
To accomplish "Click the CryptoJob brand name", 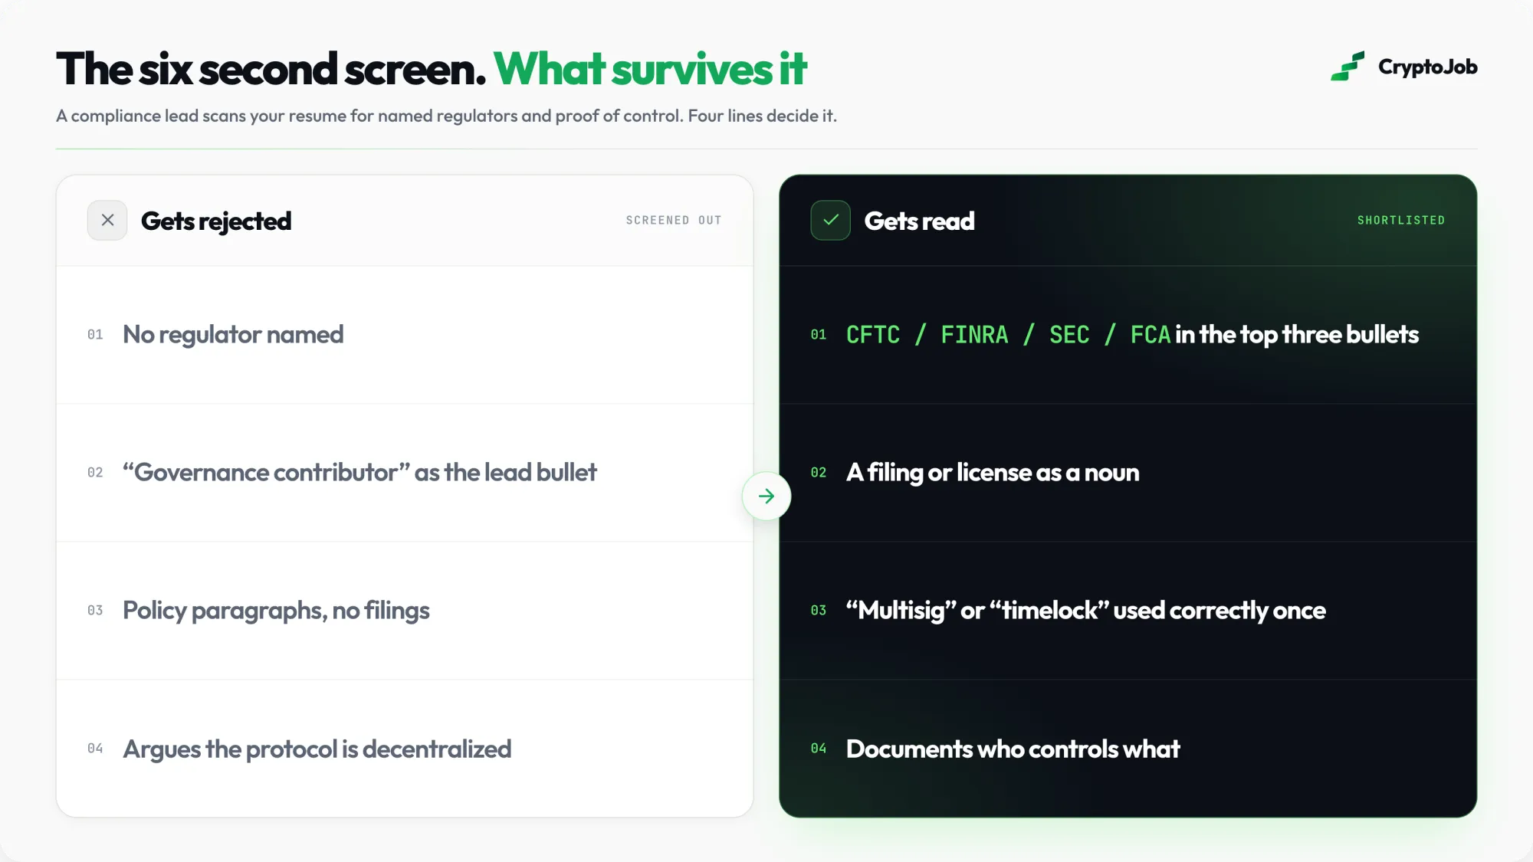I will point(1427,67).
